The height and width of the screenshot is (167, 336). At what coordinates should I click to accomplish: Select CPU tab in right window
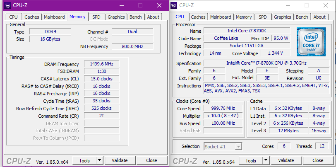click(x=180, y=17)
